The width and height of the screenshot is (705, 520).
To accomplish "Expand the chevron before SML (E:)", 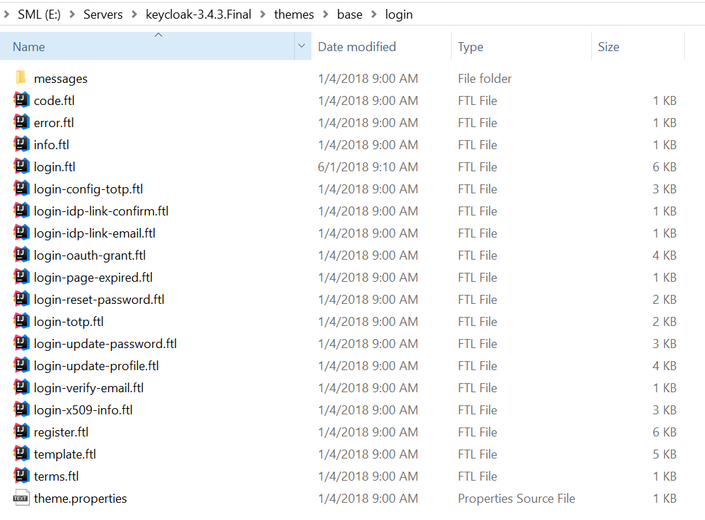I will (x=6, y=15).
